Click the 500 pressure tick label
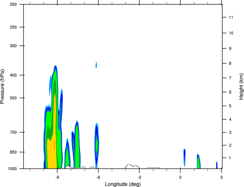This screenshot has width=244, height=187. click(13, 98)
